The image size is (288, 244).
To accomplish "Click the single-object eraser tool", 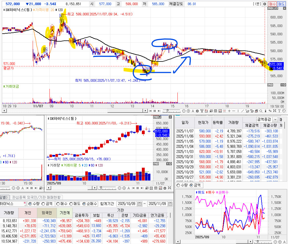I will [247, 111].
